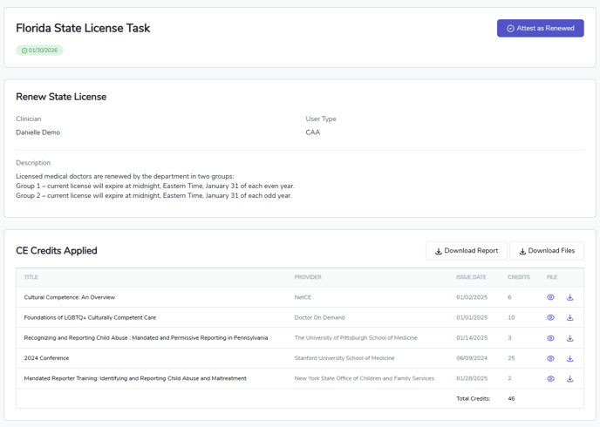Screen dimensions: 600x427
Task: Click University of Pittsburgh School of Medicine provider
Action: 356,338
